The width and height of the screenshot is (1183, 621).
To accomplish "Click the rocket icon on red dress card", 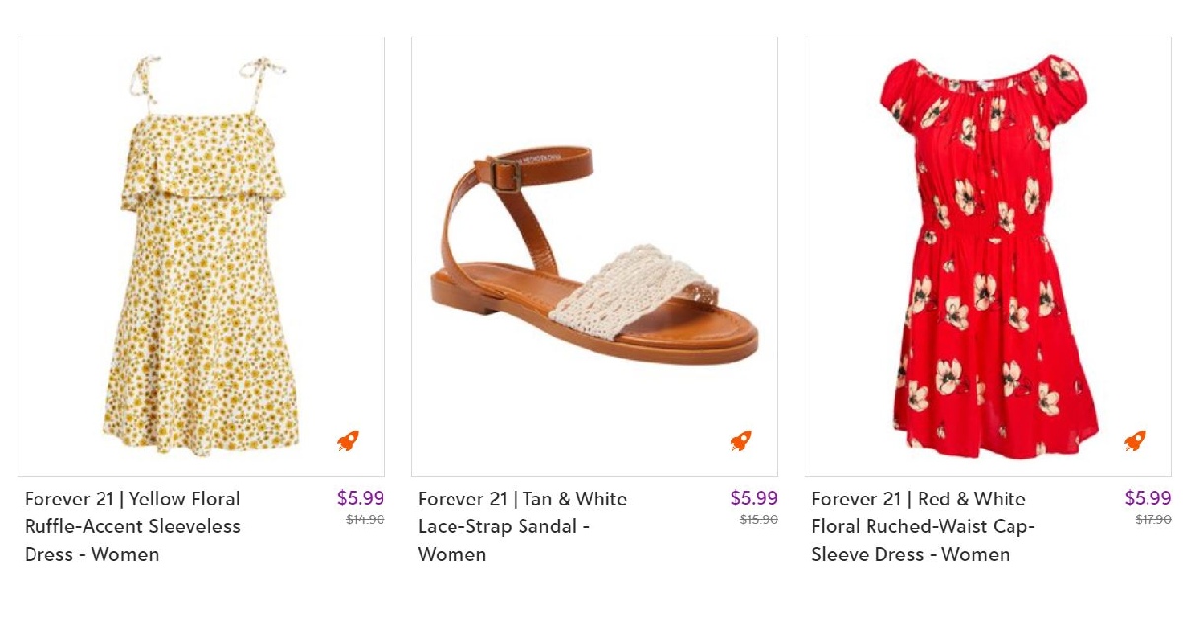I will [x=1135, y=441].
